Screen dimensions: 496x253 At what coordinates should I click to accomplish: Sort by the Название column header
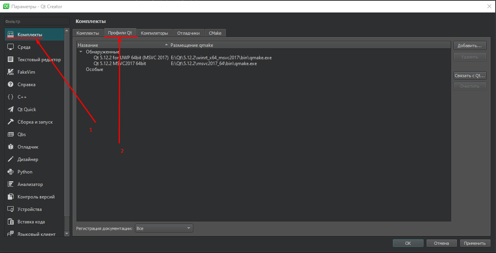click(x=123, y=45)
